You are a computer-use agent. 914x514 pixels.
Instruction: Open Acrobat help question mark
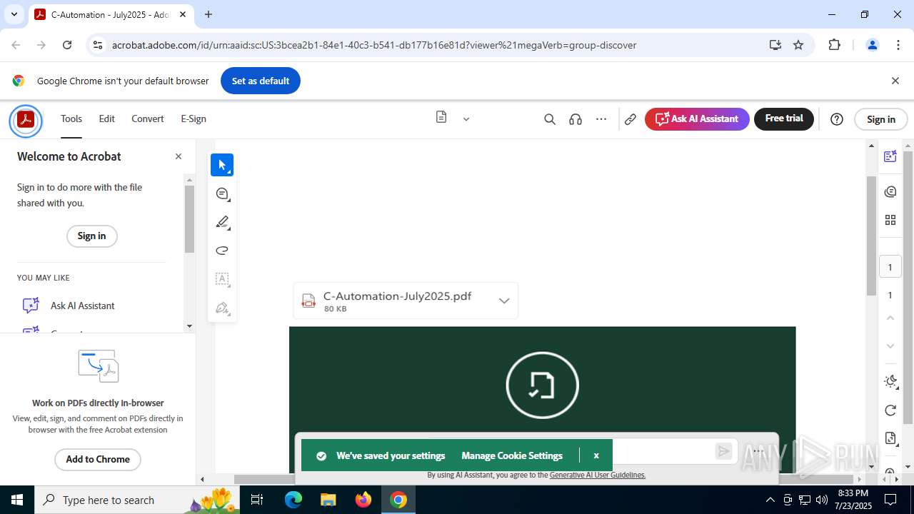(837, 119)
